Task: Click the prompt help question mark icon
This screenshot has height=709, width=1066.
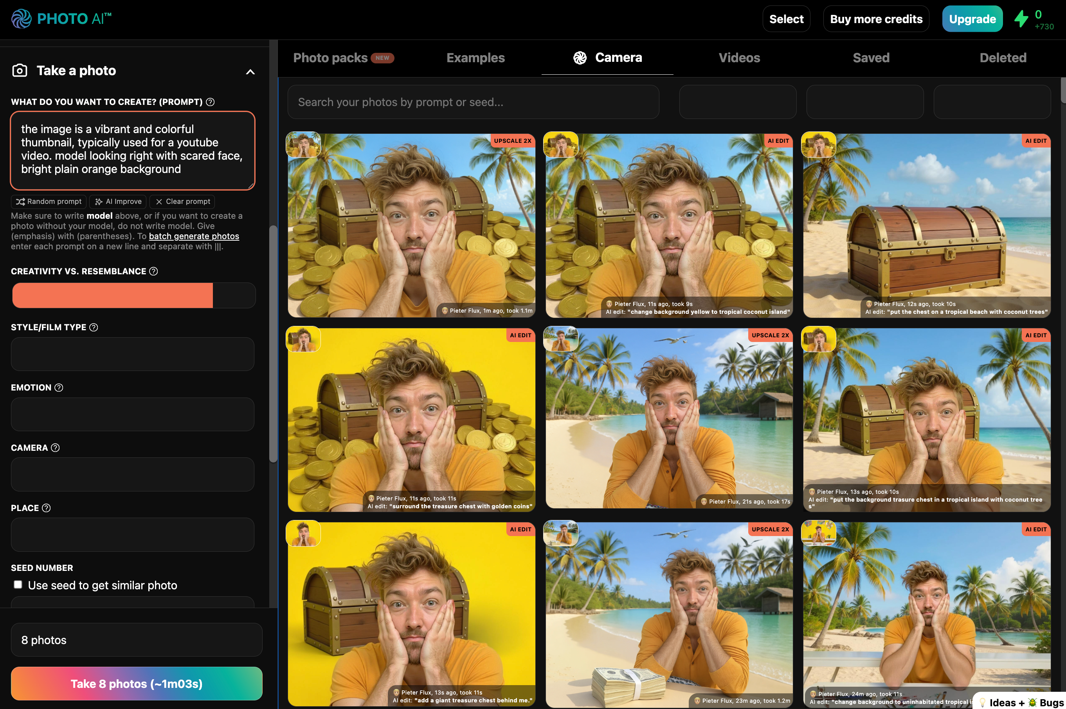Action: point(210,102)
